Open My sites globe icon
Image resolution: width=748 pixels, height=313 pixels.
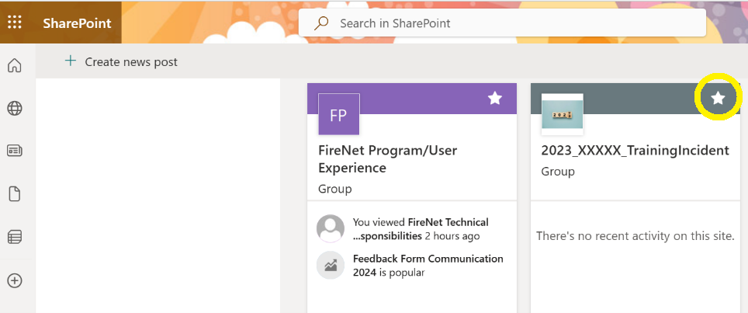(x=14, y=109)
